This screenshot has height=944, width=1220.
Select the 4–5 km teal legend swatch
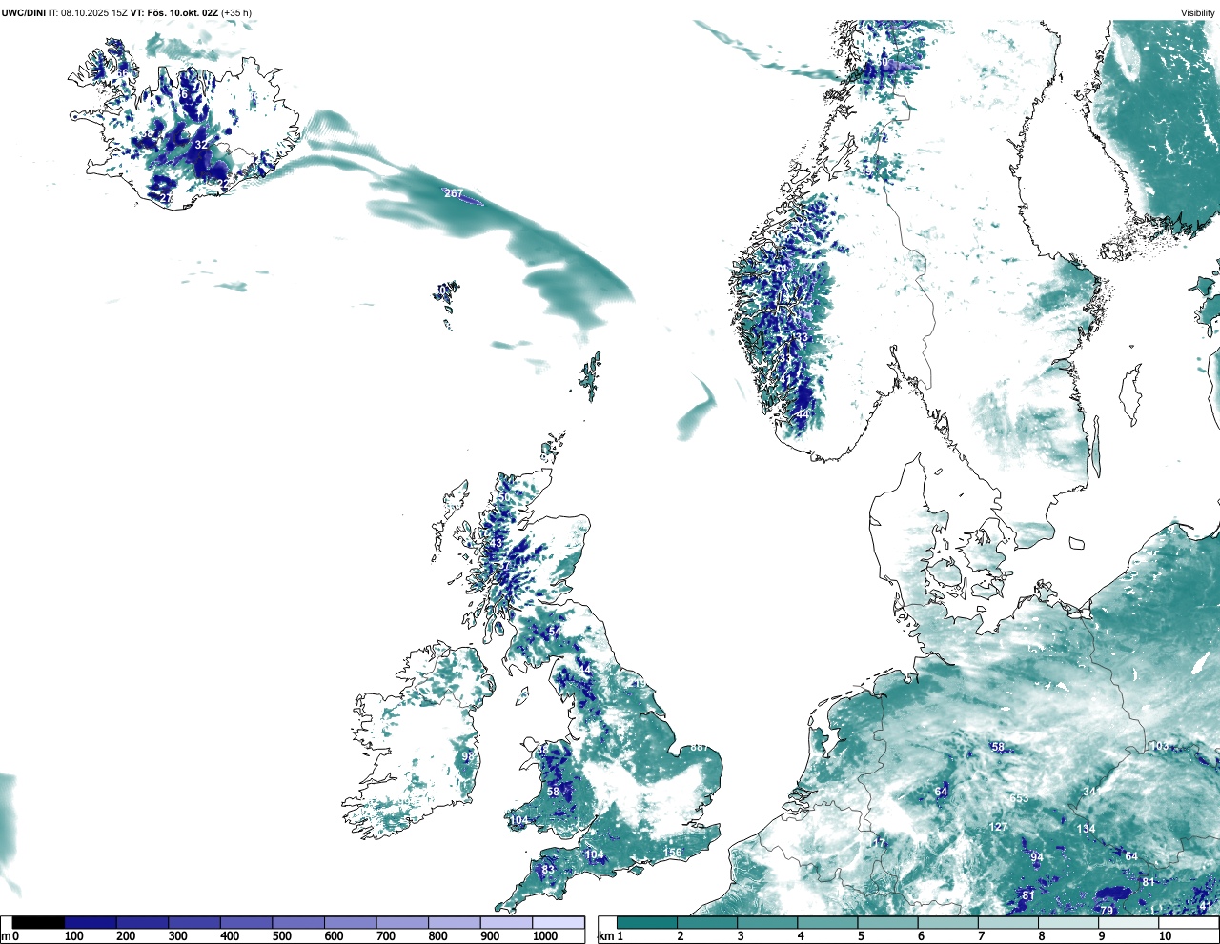click(827, 923)
